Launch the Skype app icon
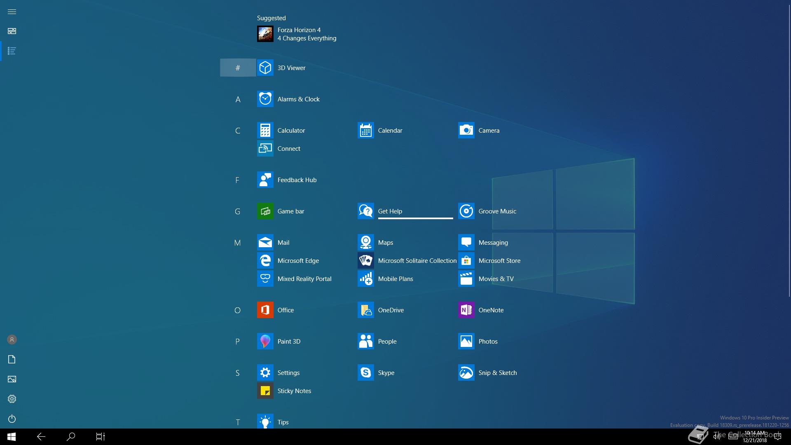This screenshot has height=445, width=791. [365, 372]
